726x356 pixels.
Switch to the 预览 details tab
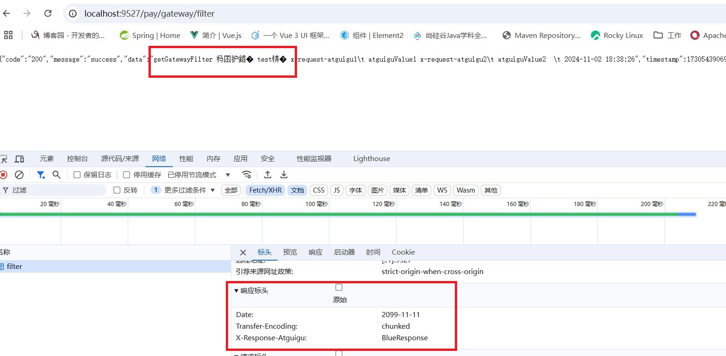click(x=290, y=252)
